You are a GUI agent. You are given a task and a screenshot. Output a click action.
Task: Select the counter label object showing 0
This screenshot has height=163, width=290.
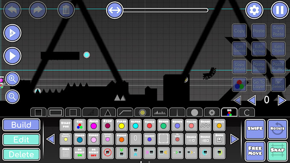[135, 139]
